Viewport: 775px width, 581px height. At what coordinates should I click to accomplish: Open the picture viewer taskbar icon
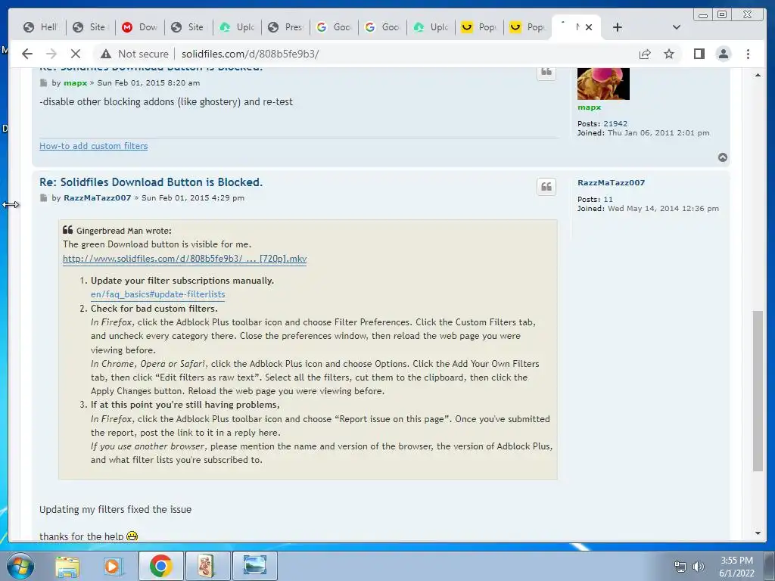pyautogui.click(x=254, y=566)
